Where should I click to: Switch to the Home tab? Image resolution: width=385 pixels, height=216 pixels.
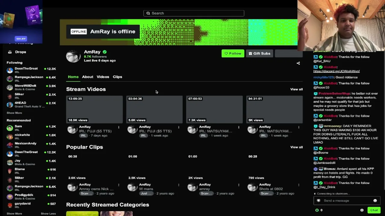click(x=73, y=77)
